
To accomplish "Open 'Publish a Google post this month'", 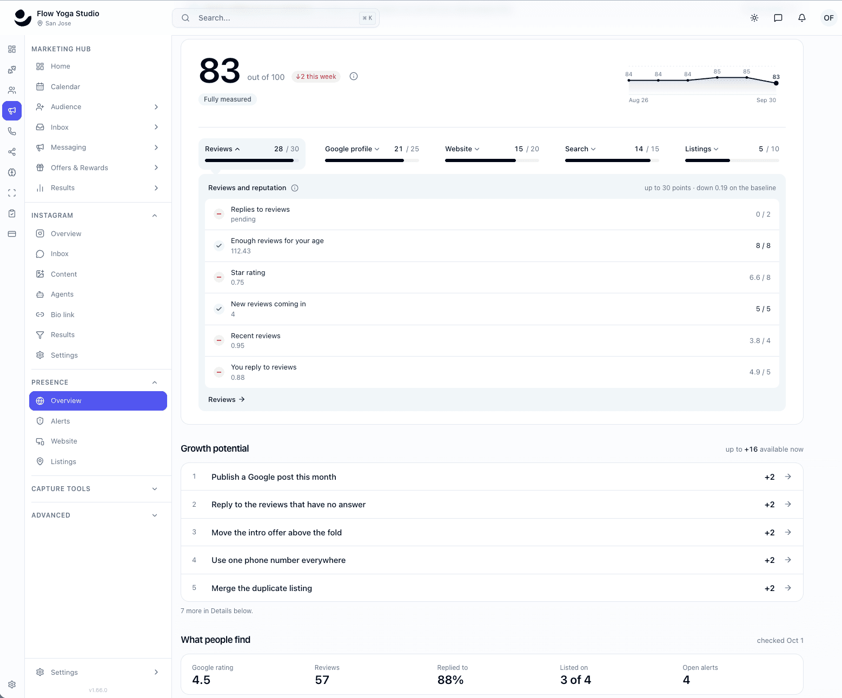I will pyautogui.click(x=492, y=477).
